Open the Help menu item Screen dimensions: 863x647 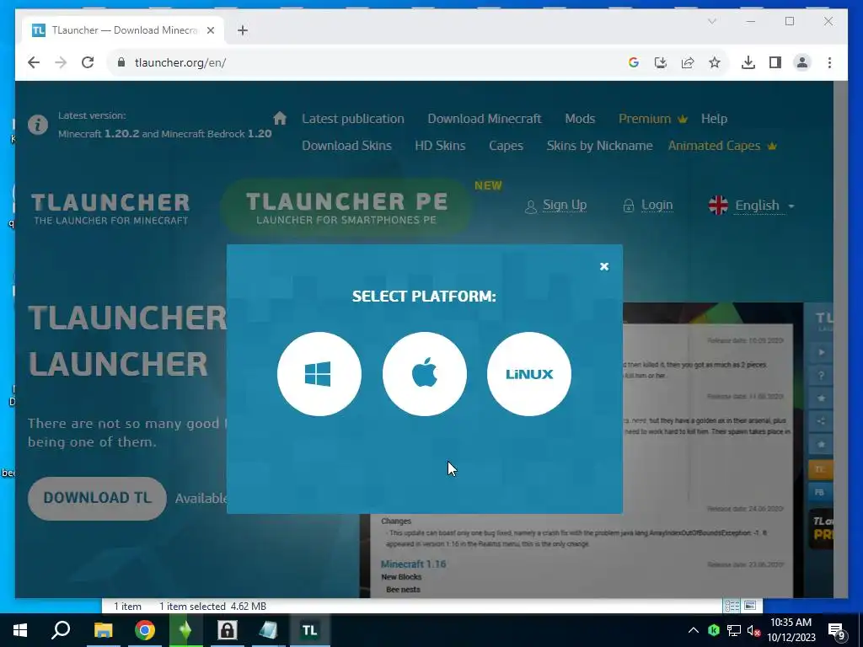714,119
